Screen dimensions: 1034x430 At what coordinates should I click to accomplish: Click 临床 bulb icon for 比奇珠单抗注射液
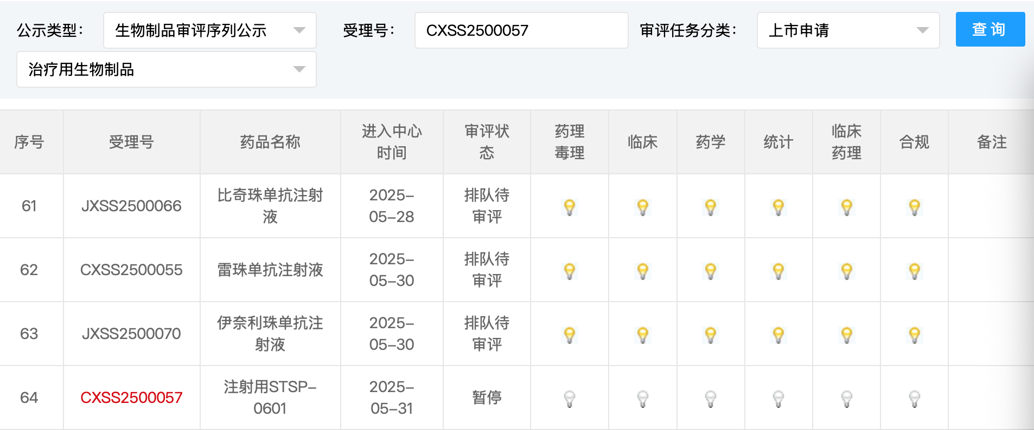(642, 207)
